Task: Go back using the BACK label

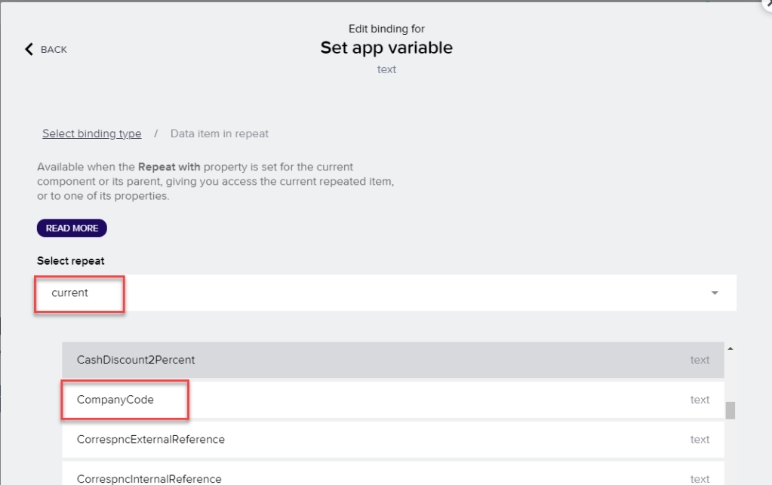Action: (x=54, y=50)
